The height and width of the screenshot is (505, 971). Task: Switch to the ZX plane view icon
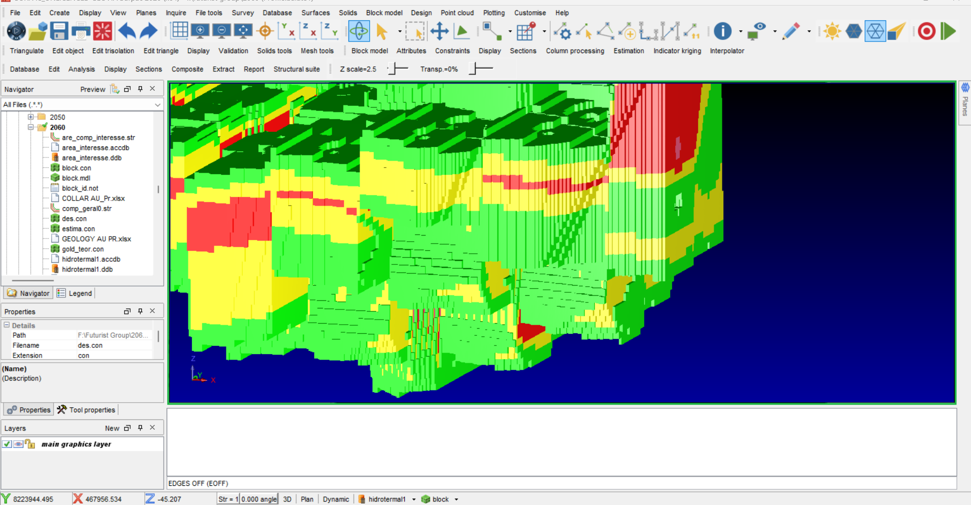pyautogui.click(x=308, y=31)
